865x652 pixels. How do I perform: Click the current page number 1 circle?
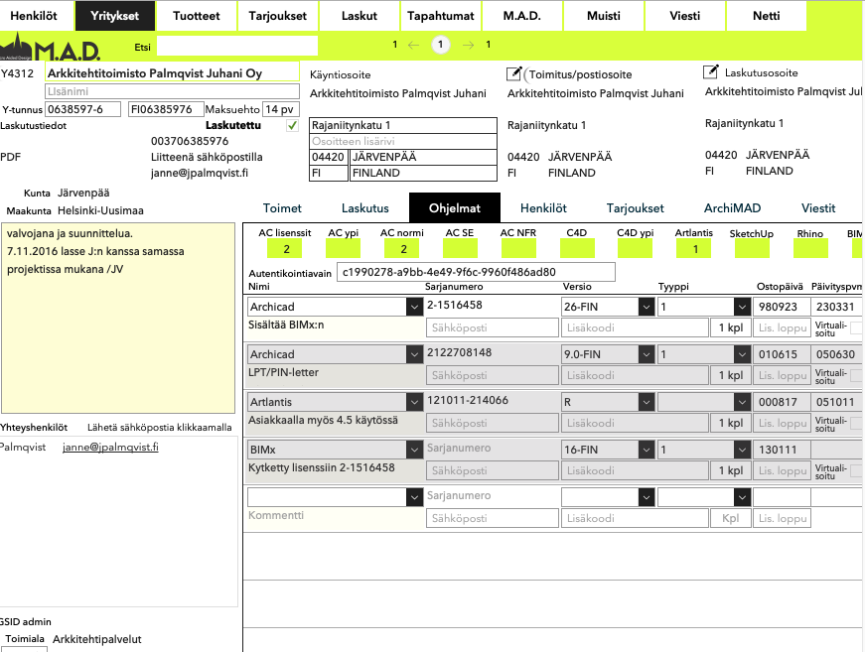coord(441,45)
